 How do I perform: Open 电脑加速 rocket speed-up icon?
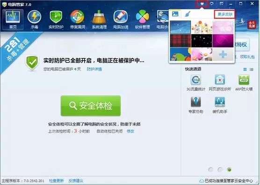(x=121, y=20)
